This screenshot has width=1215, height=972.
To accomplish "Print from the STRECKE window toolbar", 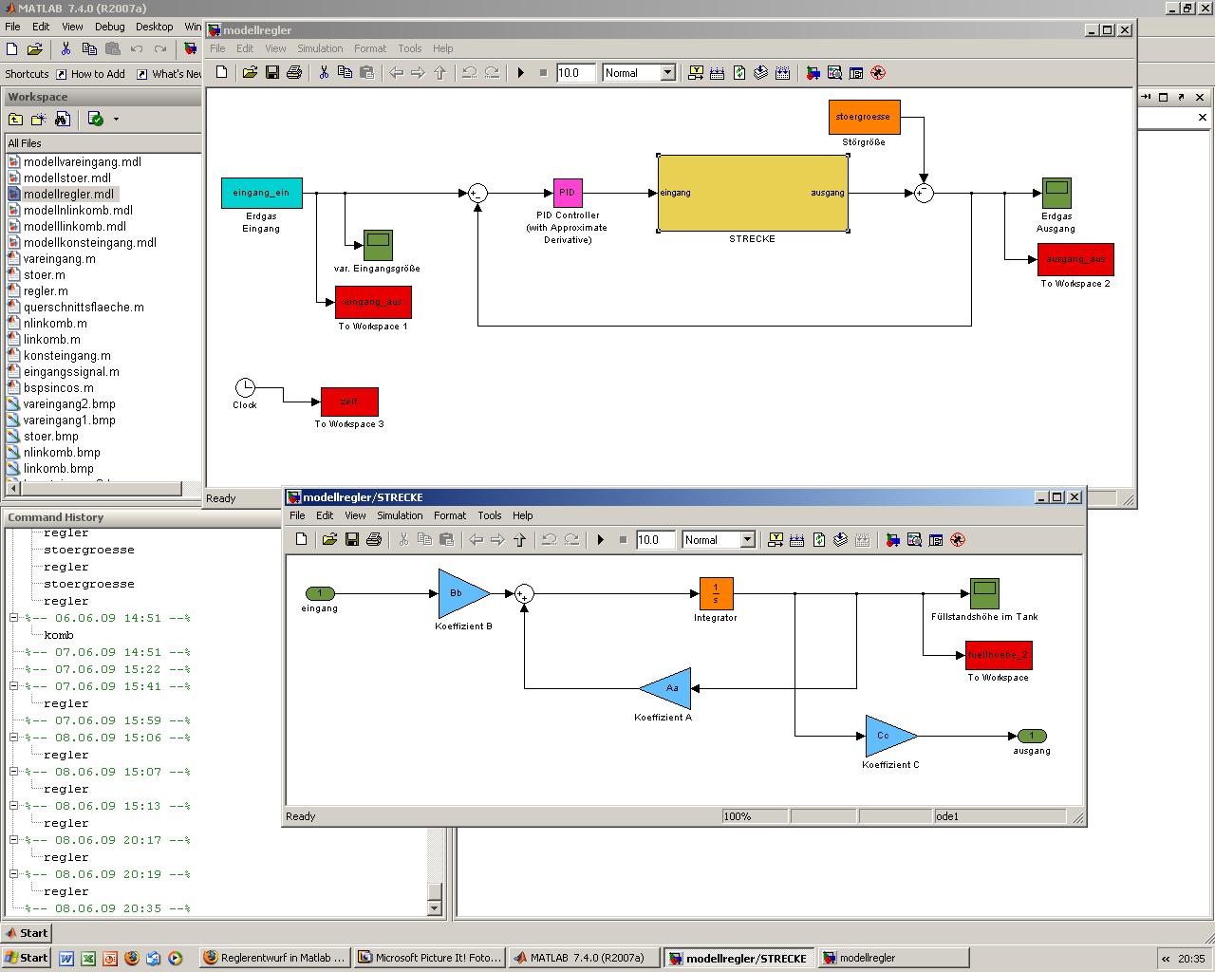I will [374, 539].
